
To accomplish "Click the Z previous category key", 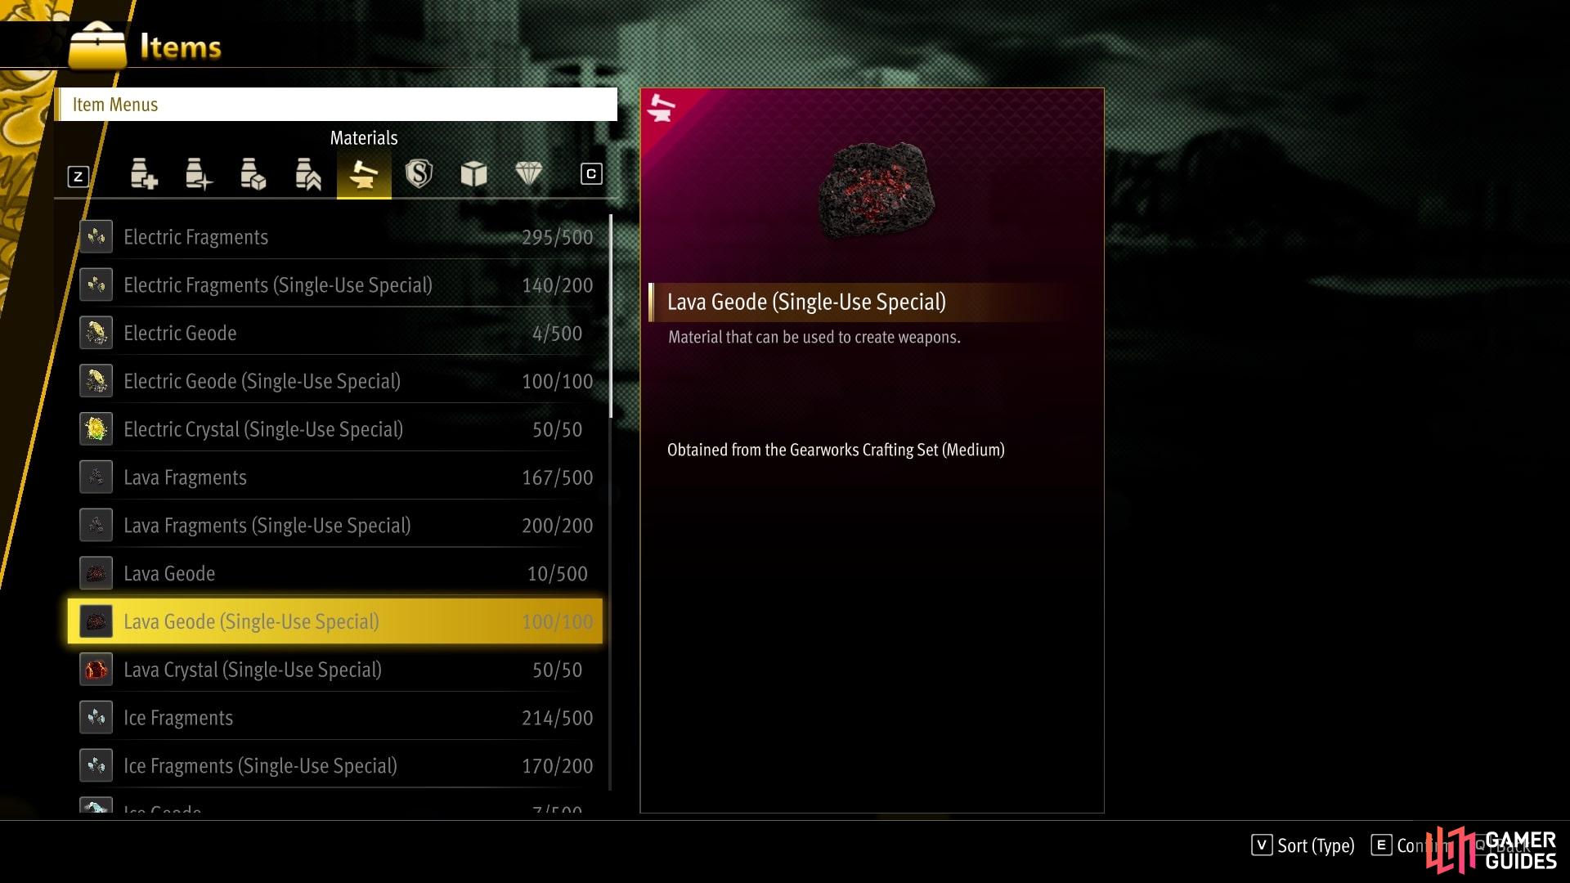I will click(x=78, y=177).
